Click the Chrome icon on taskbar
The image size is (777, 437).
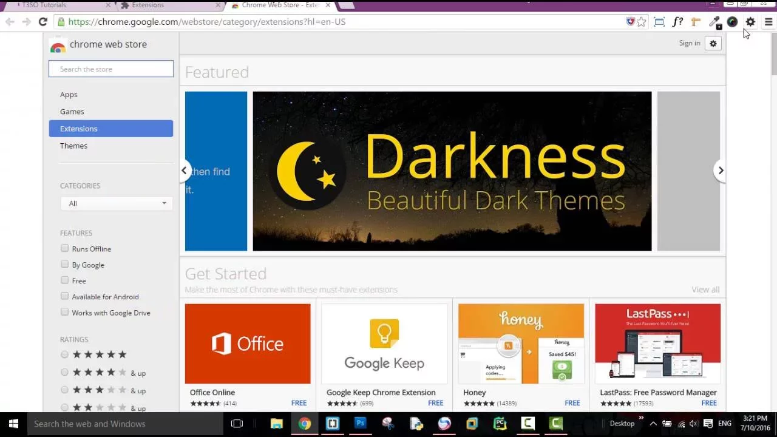[305, 424]
